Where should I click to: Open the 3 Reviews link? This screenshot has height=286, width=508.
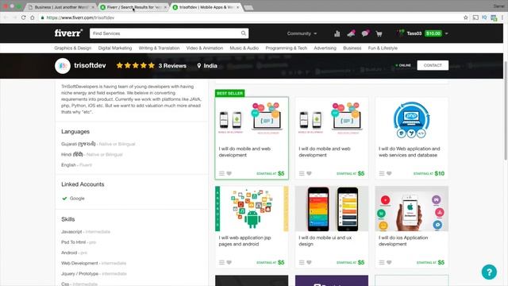point(172,66)
